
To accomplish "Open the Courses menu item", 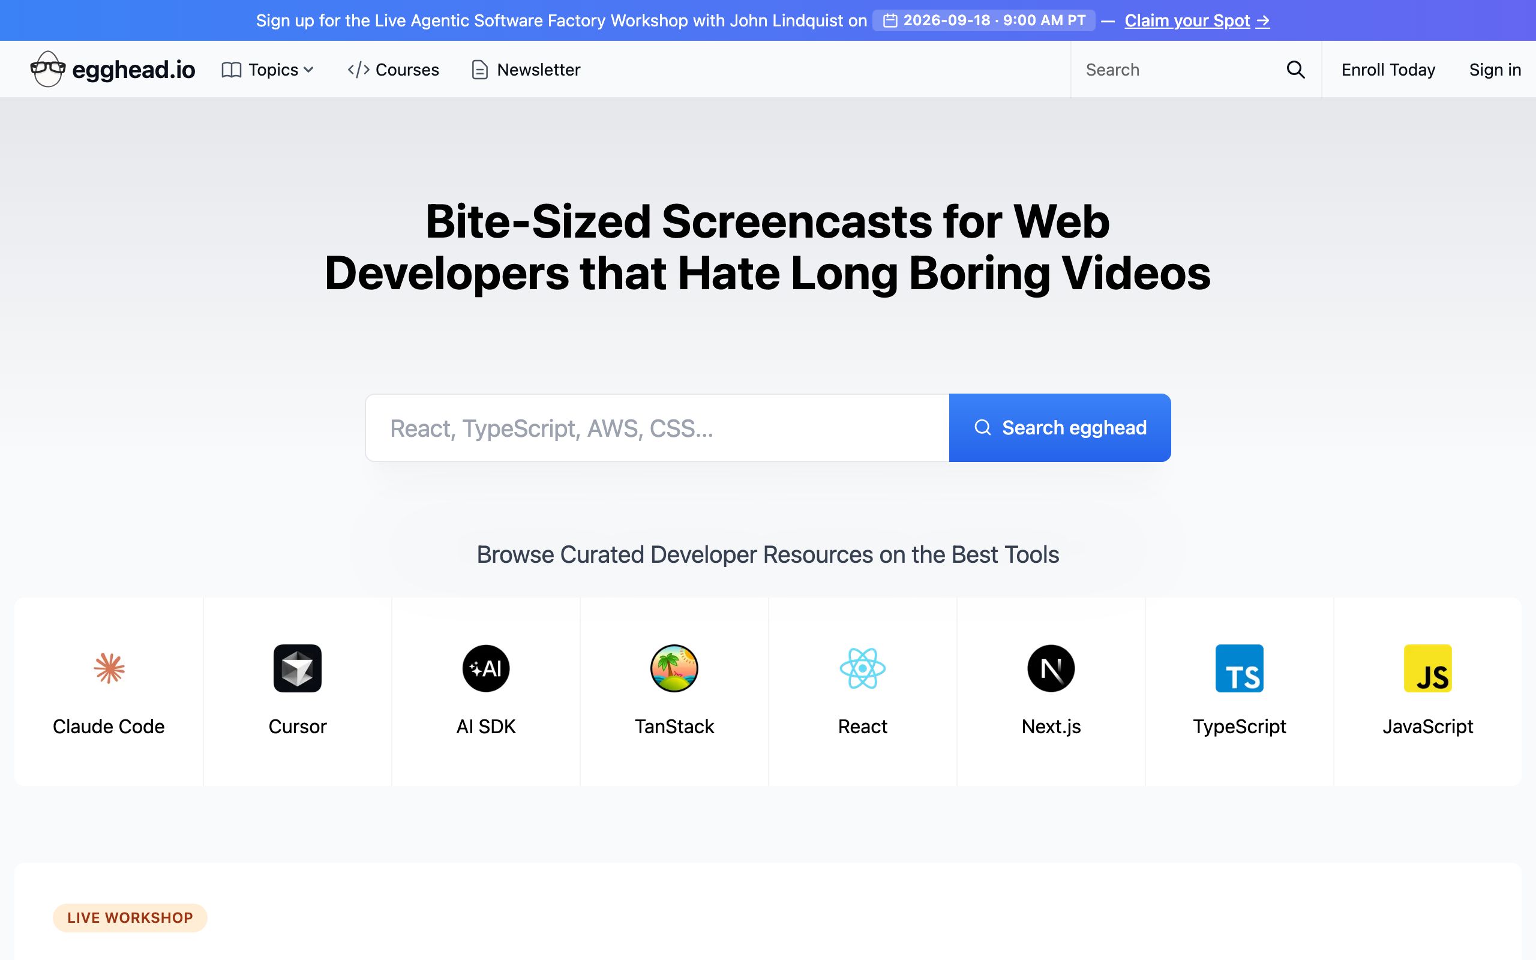I will click(393, 70).
